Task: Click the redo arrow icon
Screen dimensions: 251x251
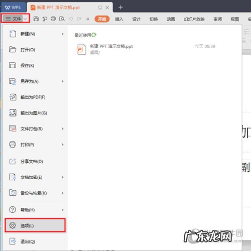Action: tap(79, 19)
